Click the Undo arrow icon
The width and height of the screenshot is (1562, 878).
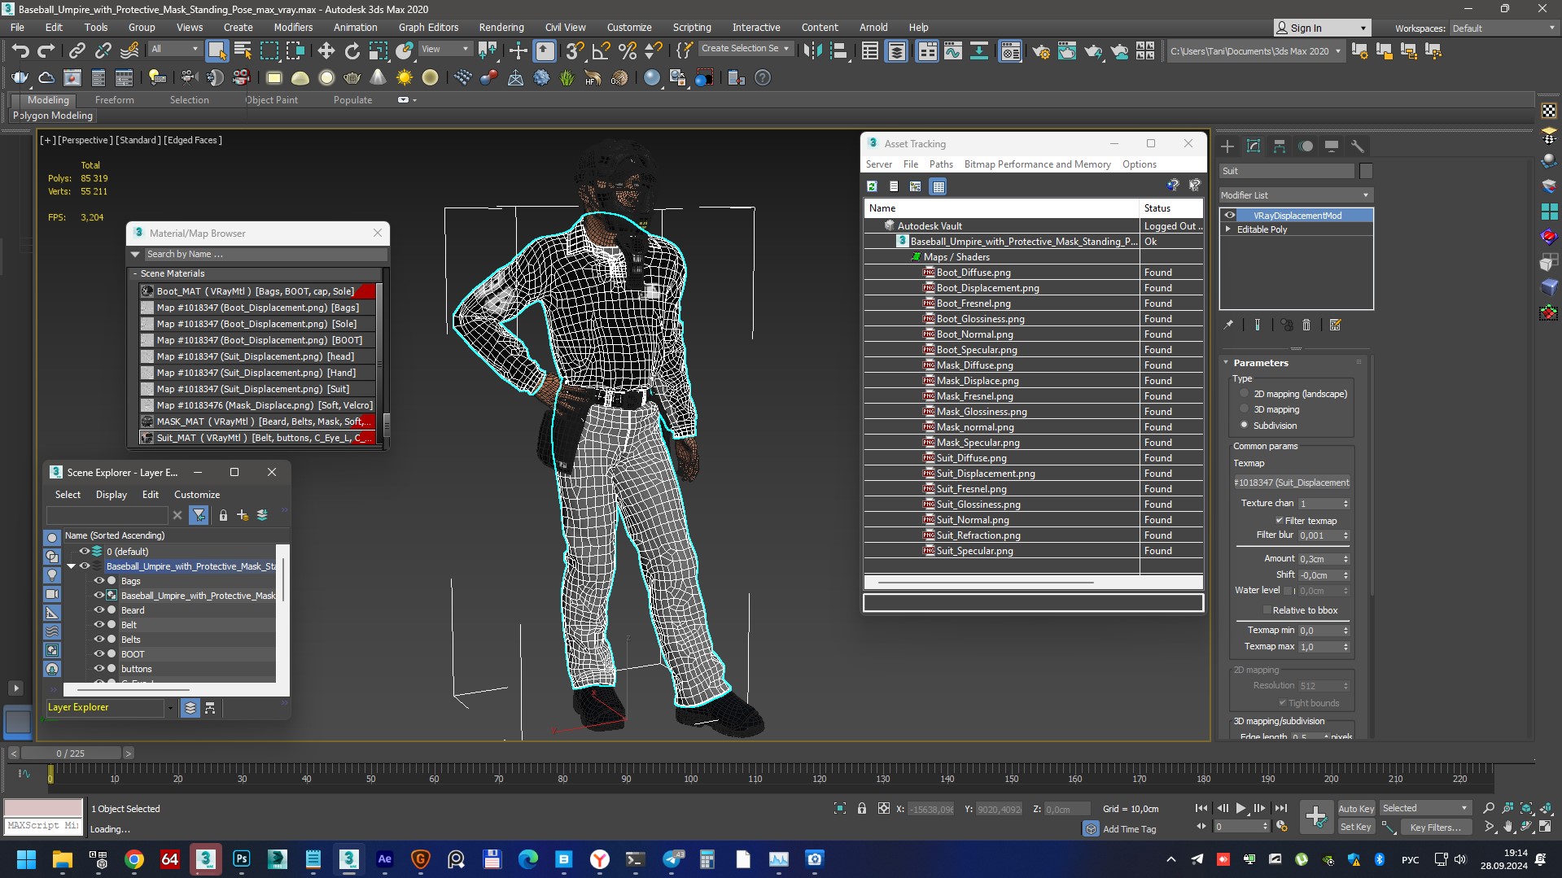click(20, 51)
